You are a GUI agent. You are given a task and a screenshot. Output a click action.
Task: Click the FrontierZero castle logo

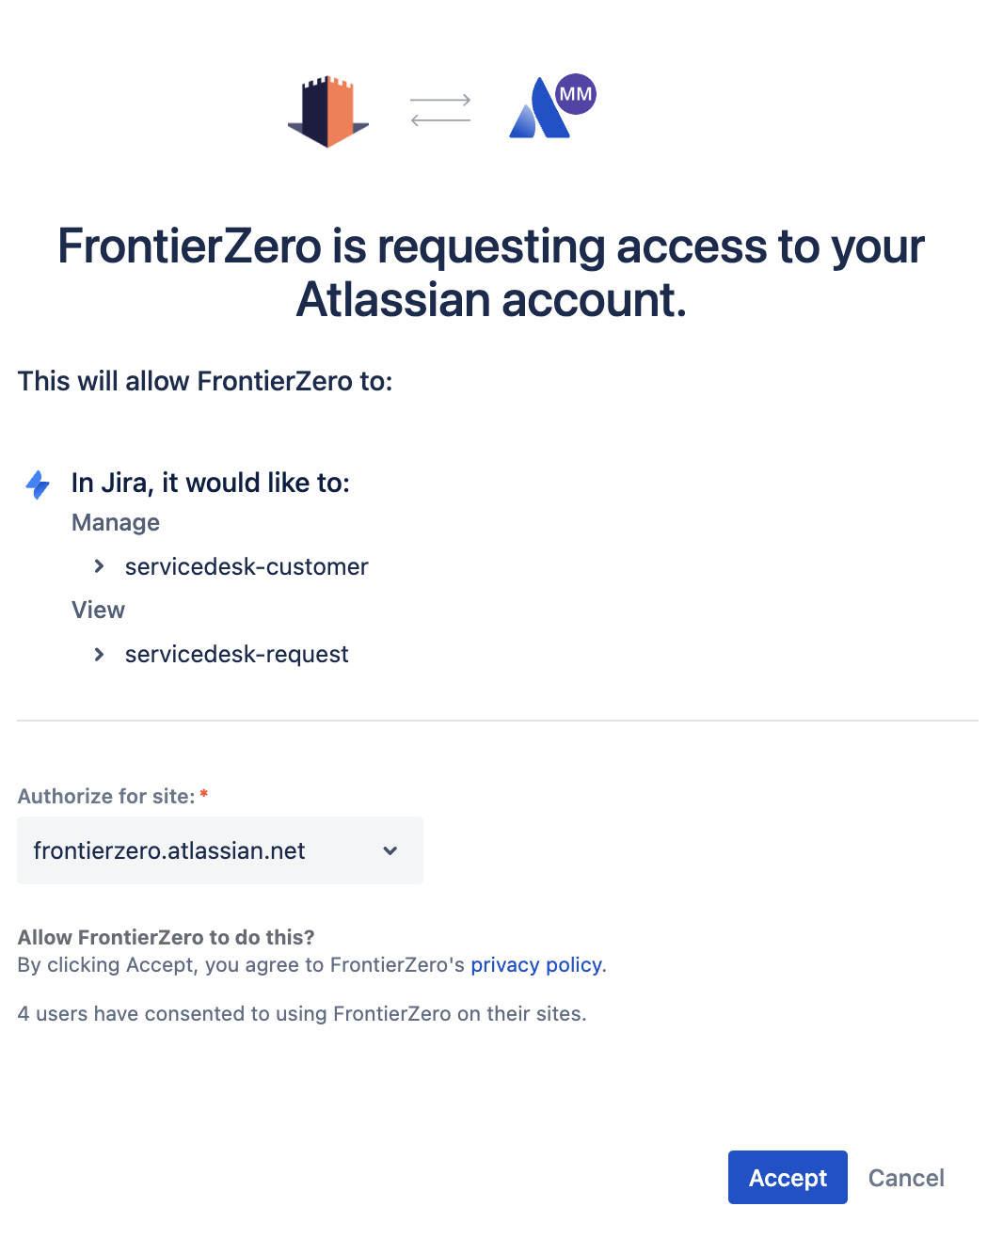click(x=327, y=112)
